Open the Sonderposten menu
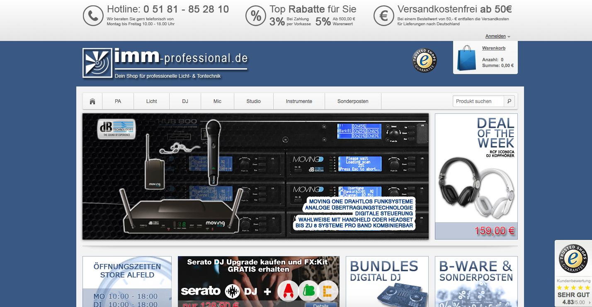The height and width of the screenshot is (307, 592). click(353, 101)
